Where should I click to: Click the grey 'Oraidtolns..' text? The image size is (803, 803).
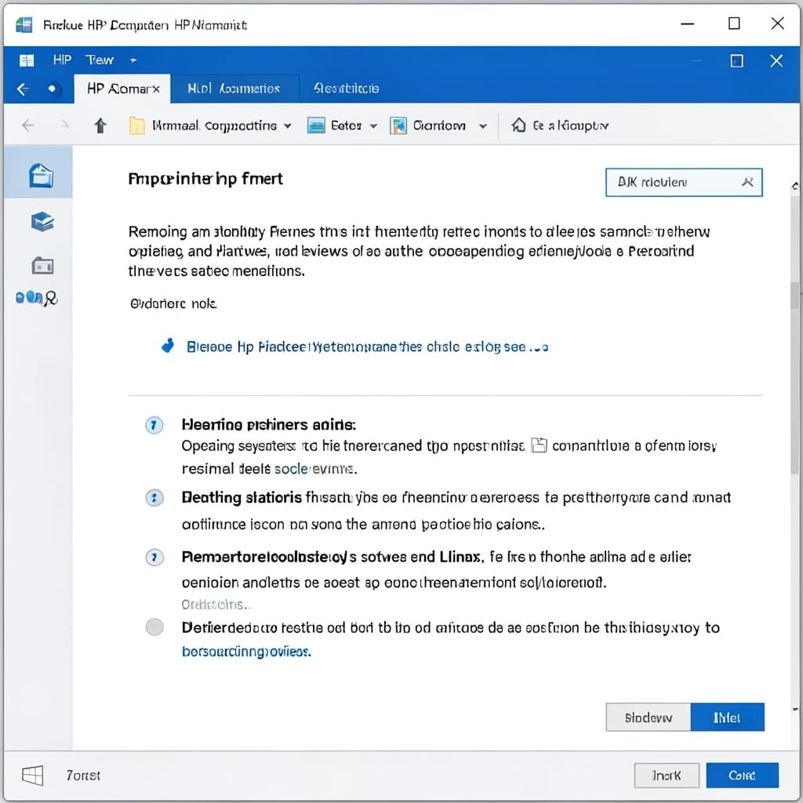point(216,605)
